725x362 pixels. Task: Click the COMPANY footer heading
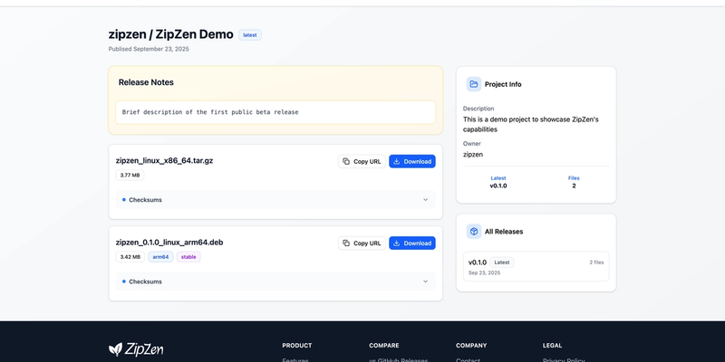tap(471, 346)
